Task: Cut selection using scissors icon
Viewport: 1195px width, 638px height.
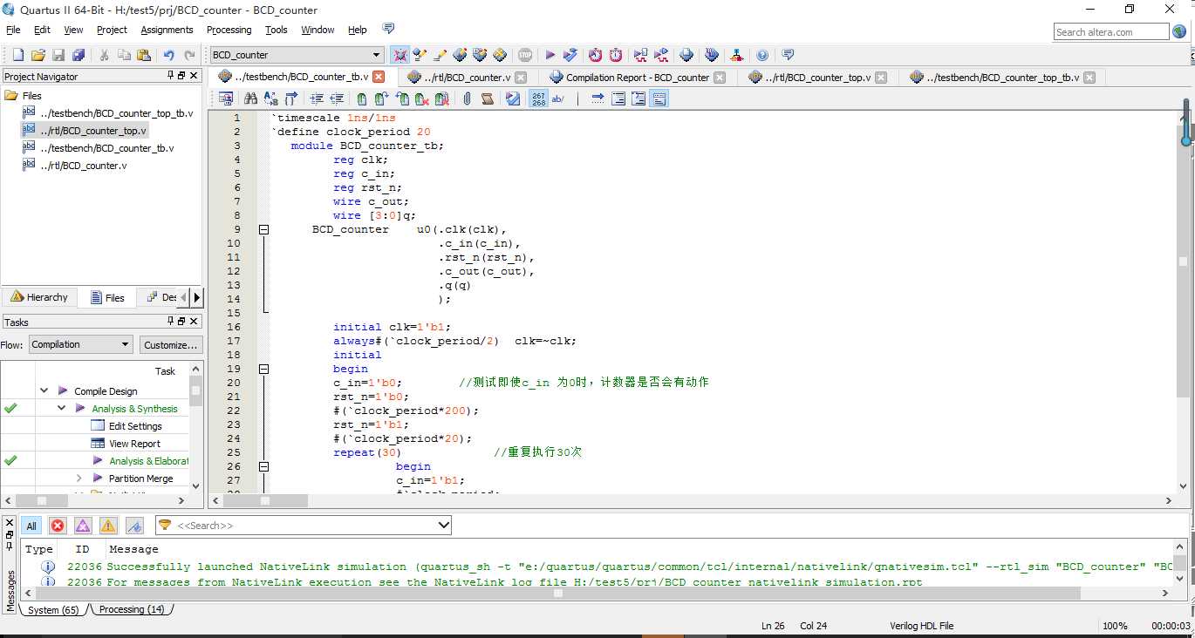Action: coord(104,55)
